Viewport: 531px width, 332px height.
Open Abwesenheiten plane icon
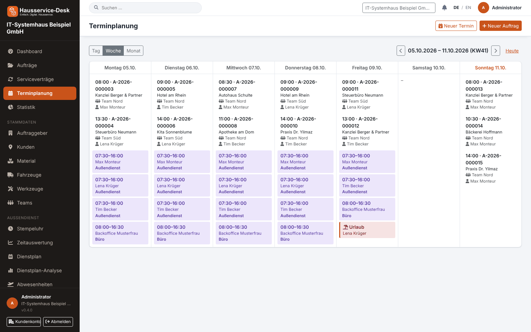pos(11,285)
